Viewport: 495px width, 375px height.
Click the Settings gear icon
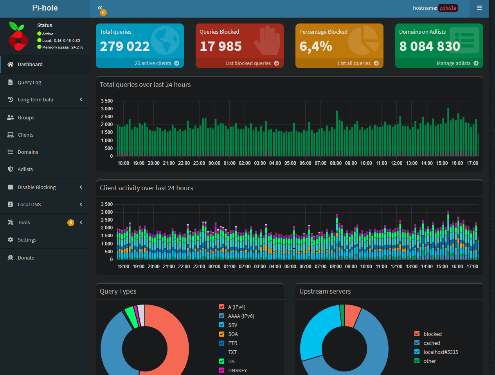11,240
